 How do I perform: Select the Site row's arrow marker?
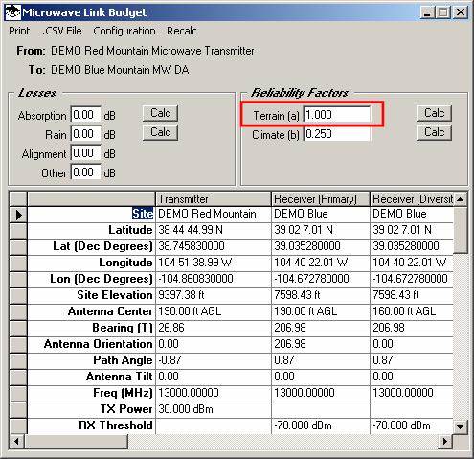pos(18,215)
